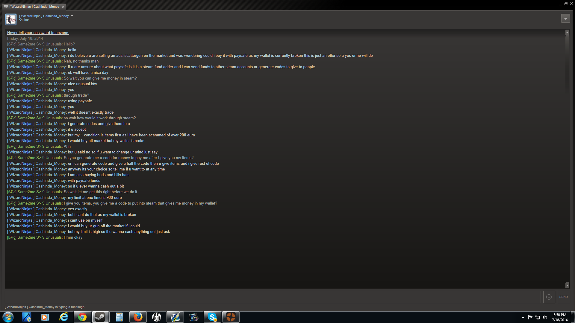Open Firefox from the taskbar
This screenshot has height=323, width=575.
[x=138, y=317]
